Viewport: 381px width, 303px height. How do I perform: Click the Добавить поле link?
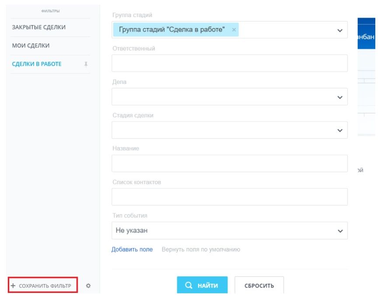pyautogui.click(x=132, y=249)
